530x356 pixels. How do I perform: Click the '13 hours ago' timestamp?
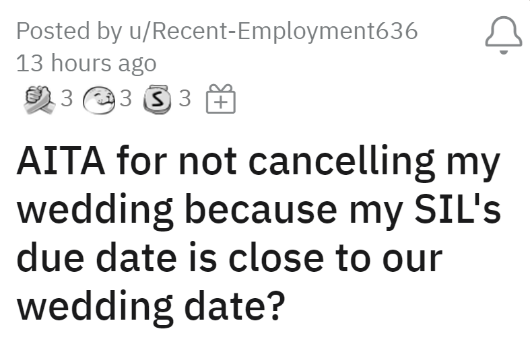pos(86,63)
